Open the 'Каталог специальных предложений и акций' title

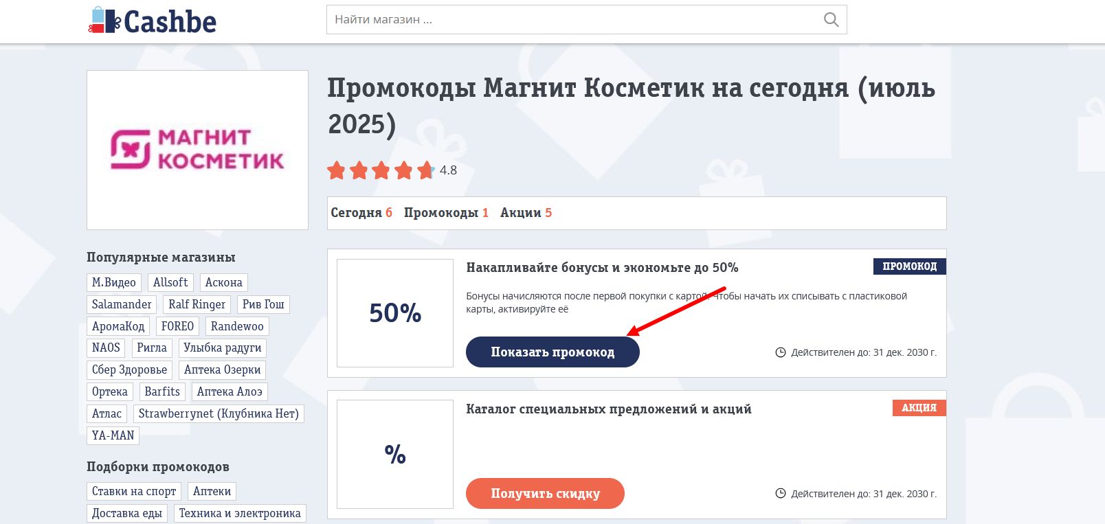[609, 409]
